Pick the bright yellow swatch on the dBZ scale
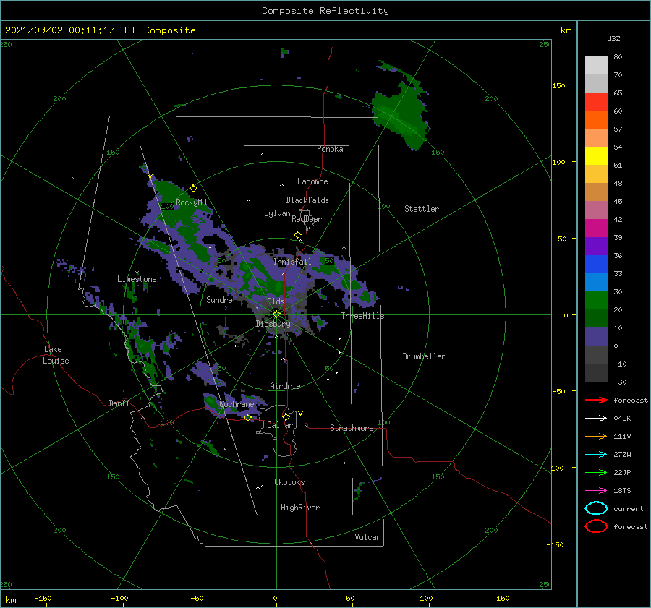651x608 pixels. 596,155
